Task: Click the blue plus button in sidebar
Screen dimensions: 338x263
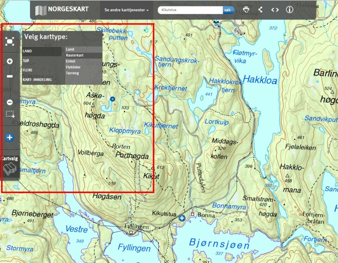Action: pos(10,137)
